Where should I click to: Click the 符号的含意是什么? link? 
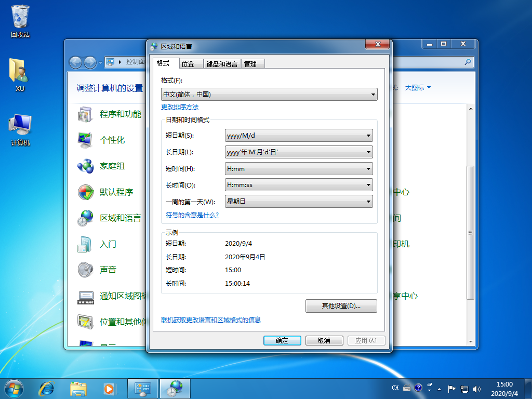192,215
